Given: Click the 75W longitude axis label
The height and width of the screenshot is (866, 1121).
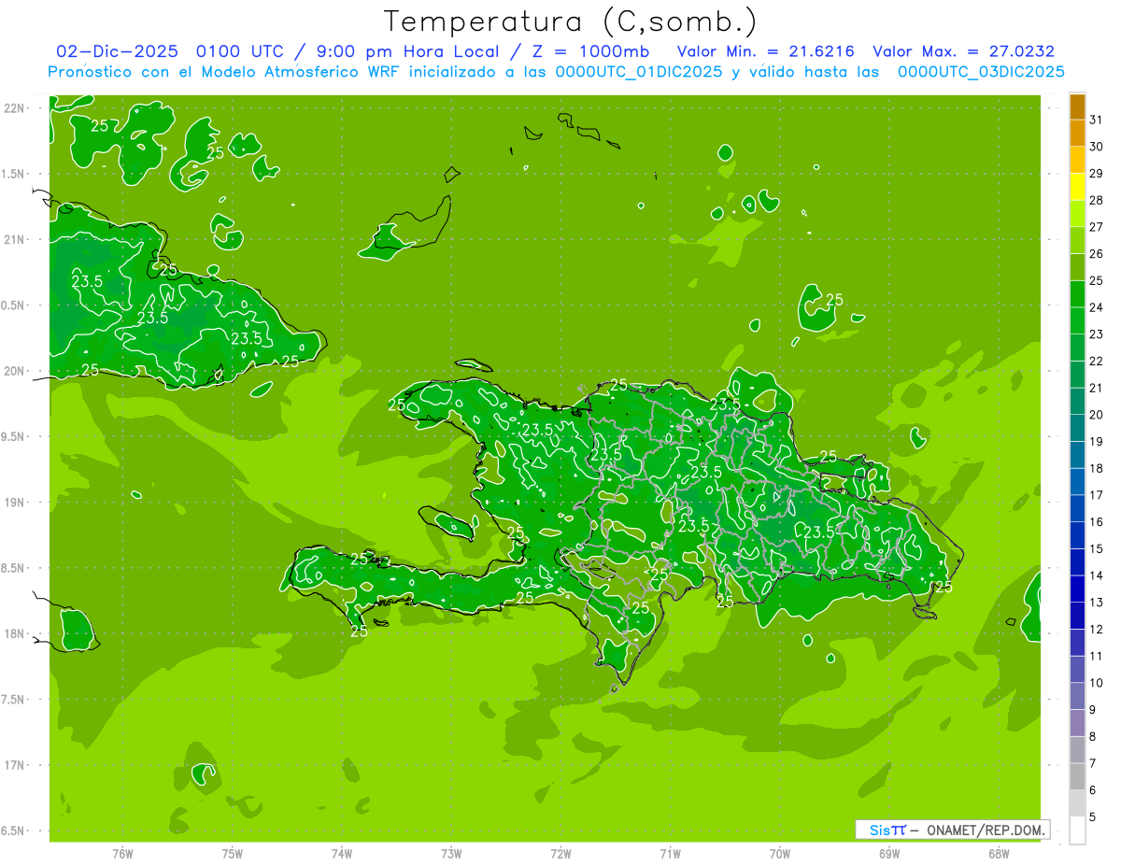Looking at the screenshot, I should click(x=233, y=854).
